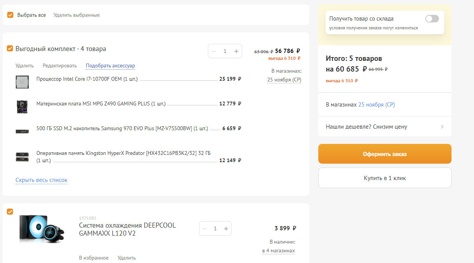Collapse list via 'Скрыть весь список'
Viewport: 474px width, 263px height.
[41, 180]
